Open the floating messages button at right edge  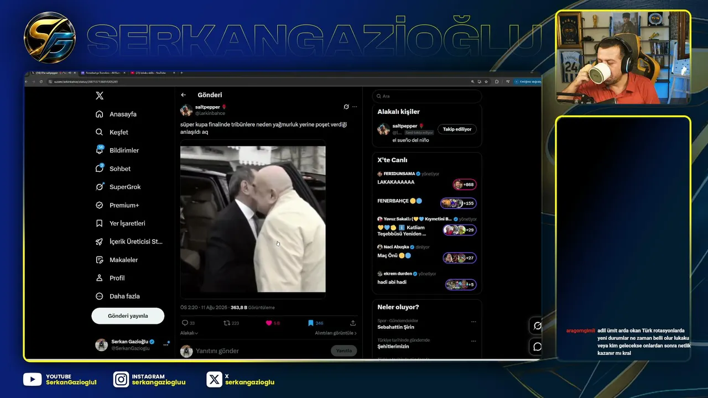click(x=537, y=347)
